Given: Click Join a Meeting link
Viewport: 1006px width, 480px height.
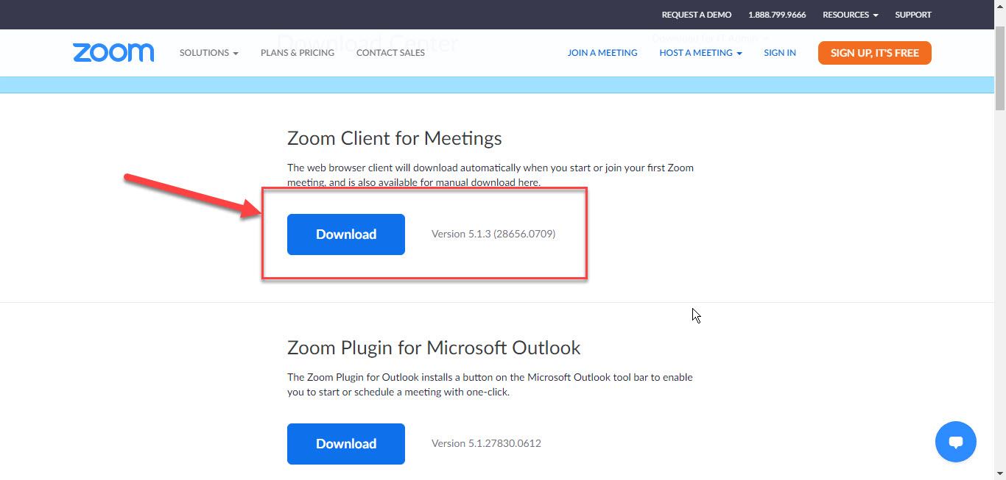Looking at the screenshot, I should [602, 53].
